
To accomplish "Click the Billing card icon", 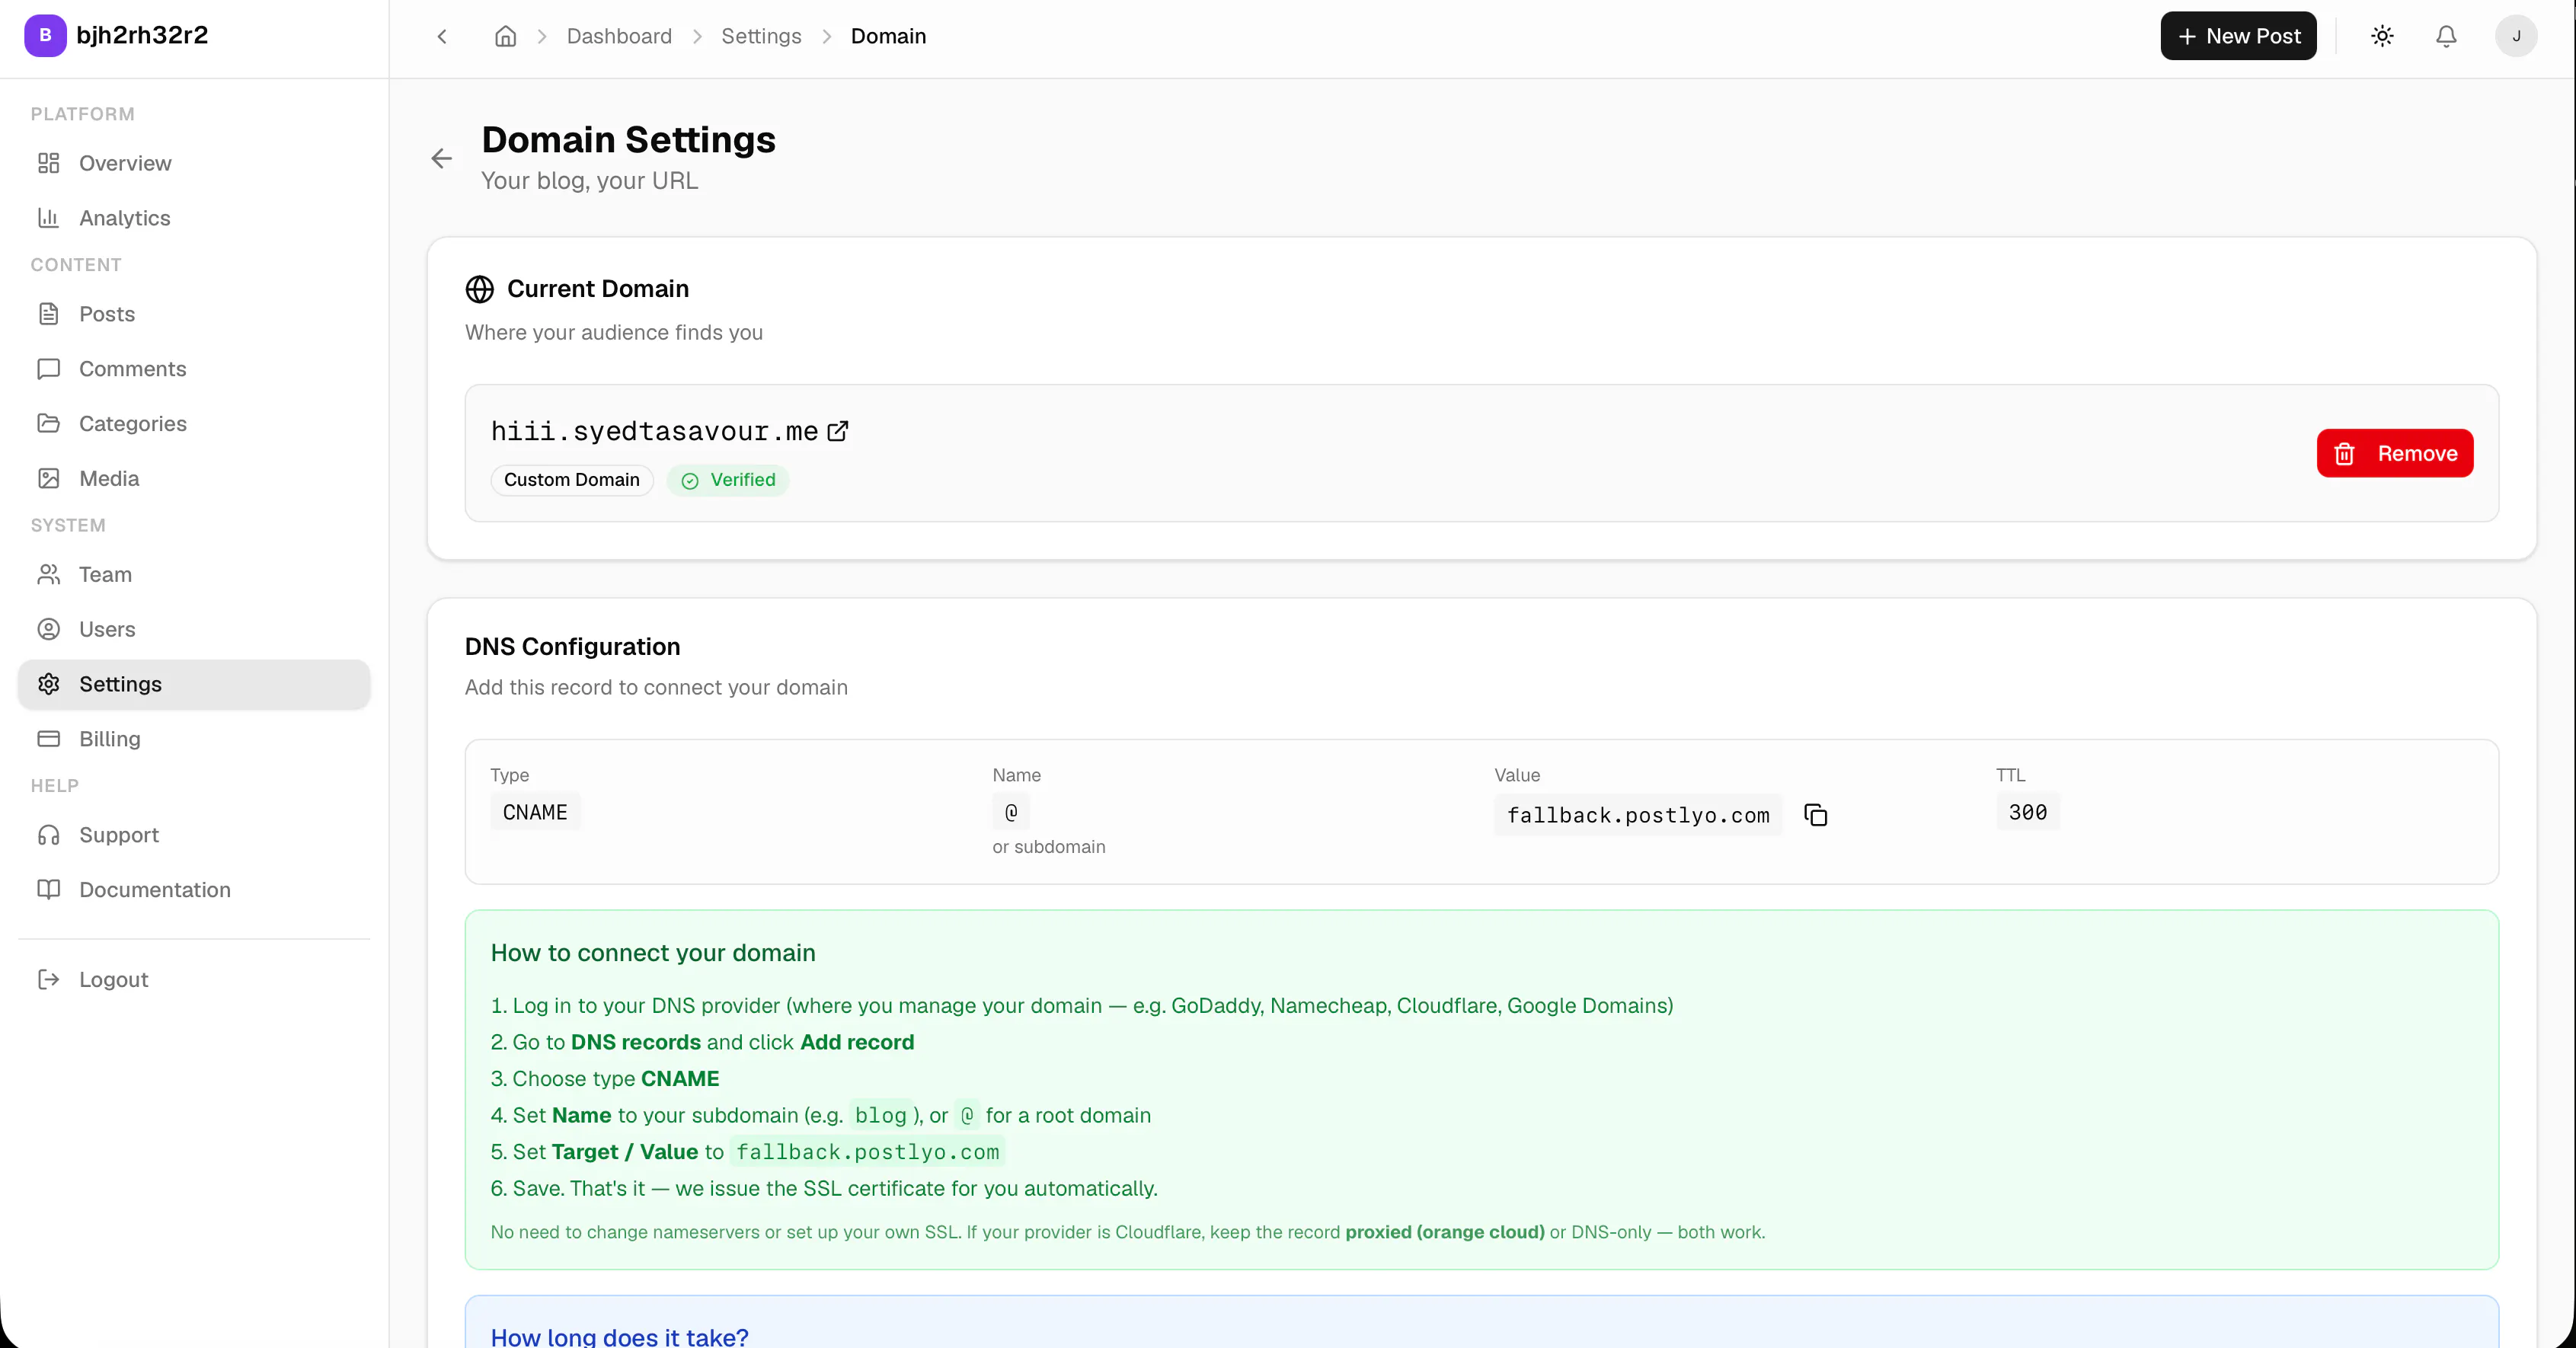I will (49, 739).
